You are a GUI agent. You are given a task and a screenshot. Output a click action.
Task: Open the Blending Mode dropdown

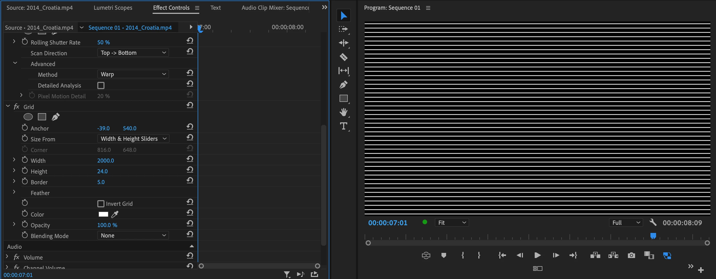[133, 236]
